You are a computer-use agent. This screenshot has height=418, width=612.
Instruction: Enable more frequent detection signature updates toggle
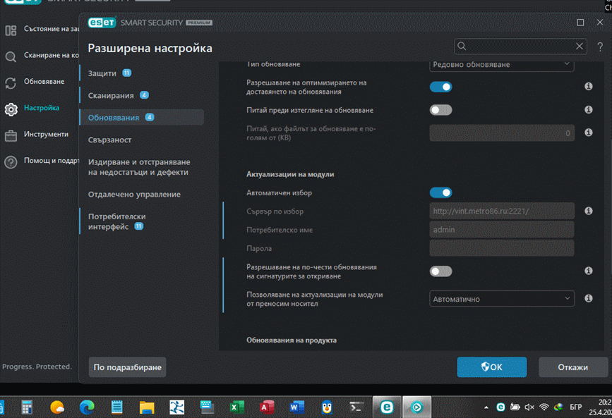(x=440, y=271)
